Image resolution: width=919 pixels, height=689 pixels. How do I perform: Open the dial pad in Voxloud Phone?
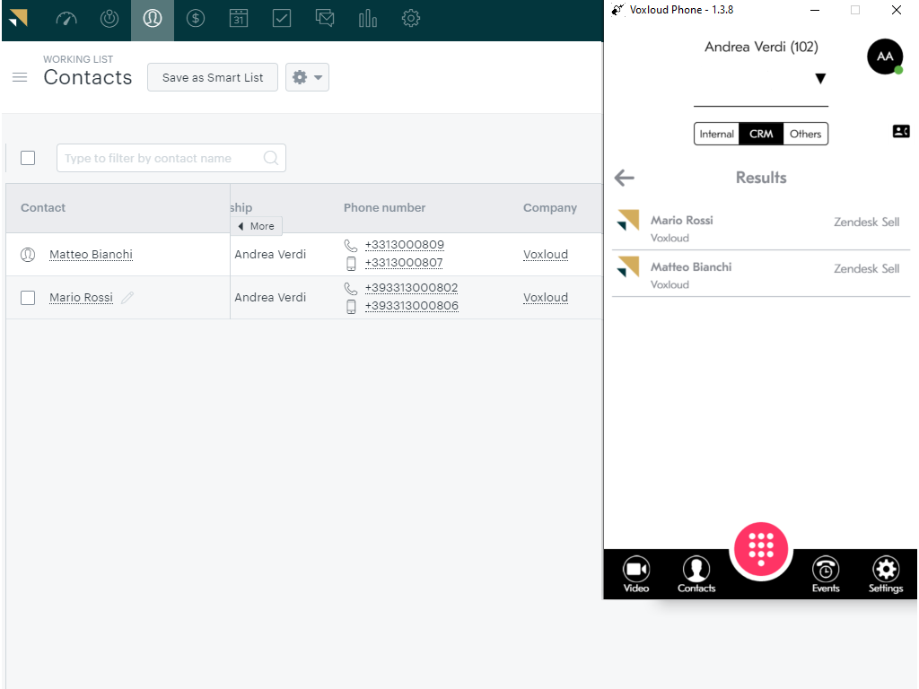click(x=761, y=547)
